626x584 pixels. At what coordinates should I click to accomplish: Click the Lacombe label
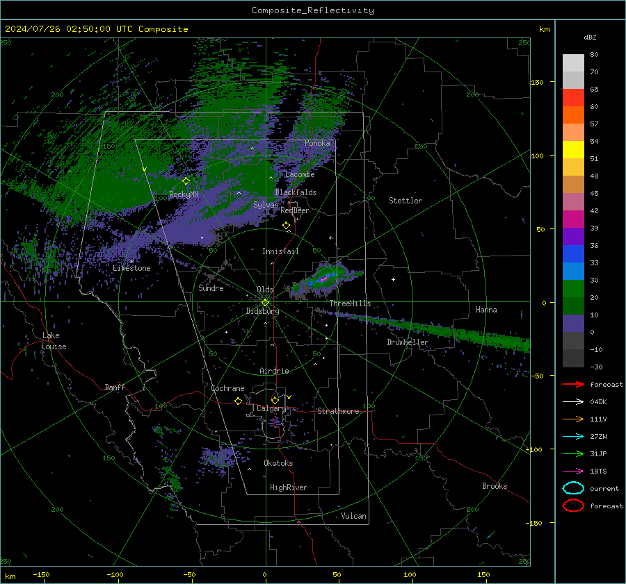[300, 174]
